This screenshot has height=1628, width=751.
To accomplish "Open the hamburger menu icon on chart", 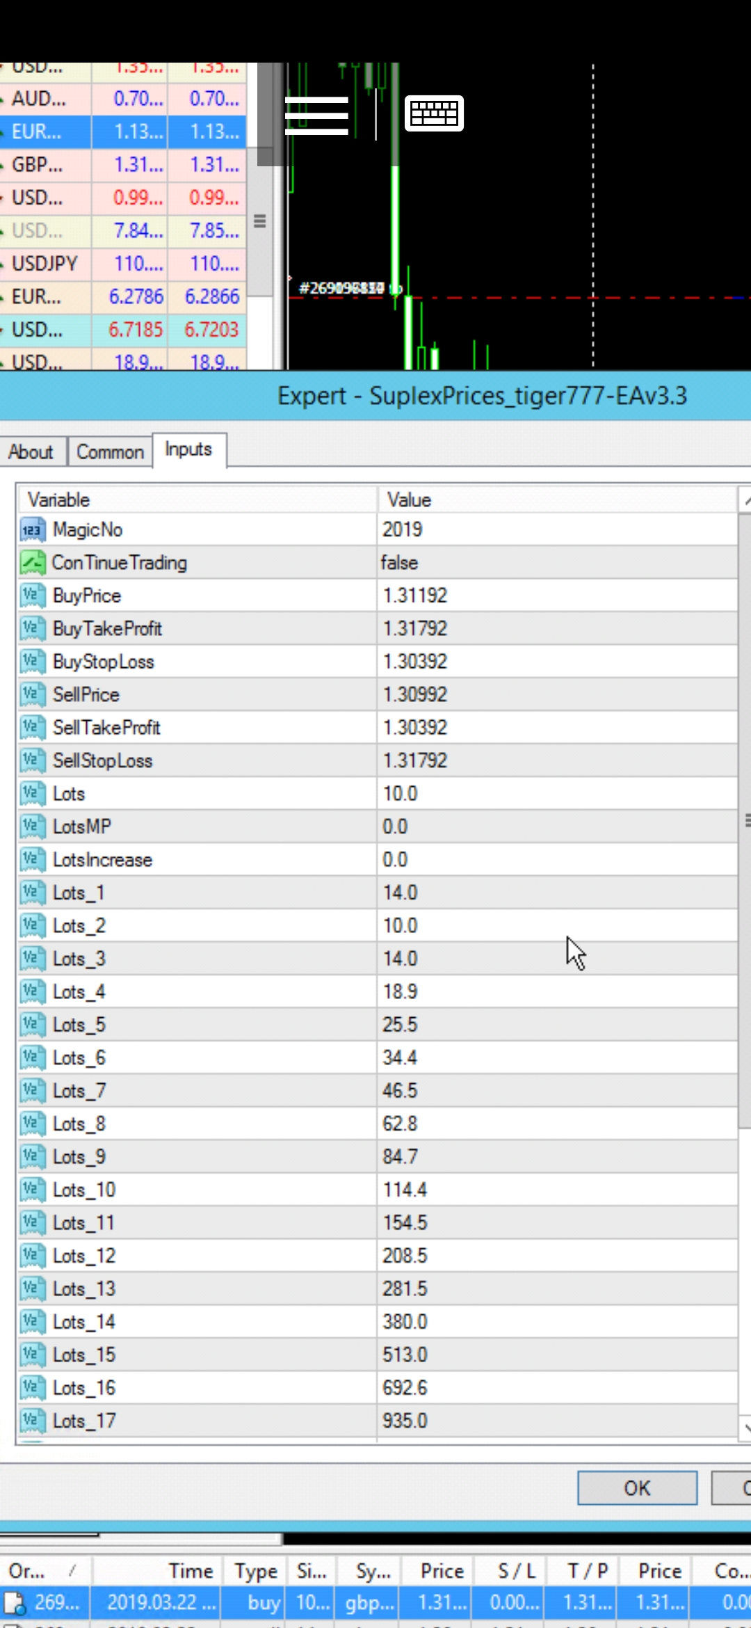I will tap(316, 115).
